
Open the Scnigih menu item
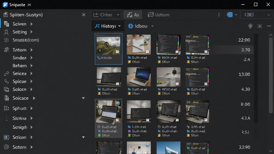(20, 127)
